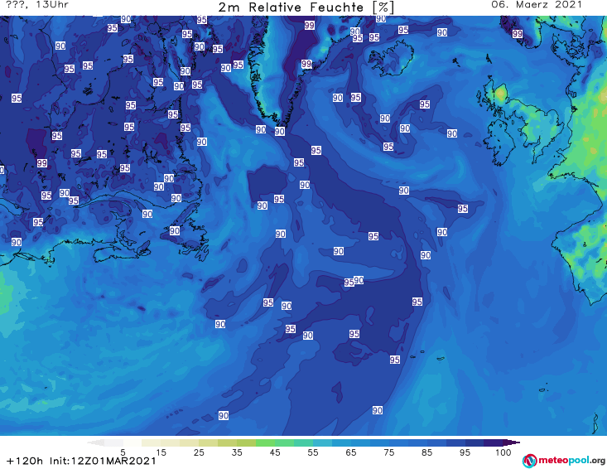
Task: Click the meteopool.org logo icon
Action: click(529, 461)
